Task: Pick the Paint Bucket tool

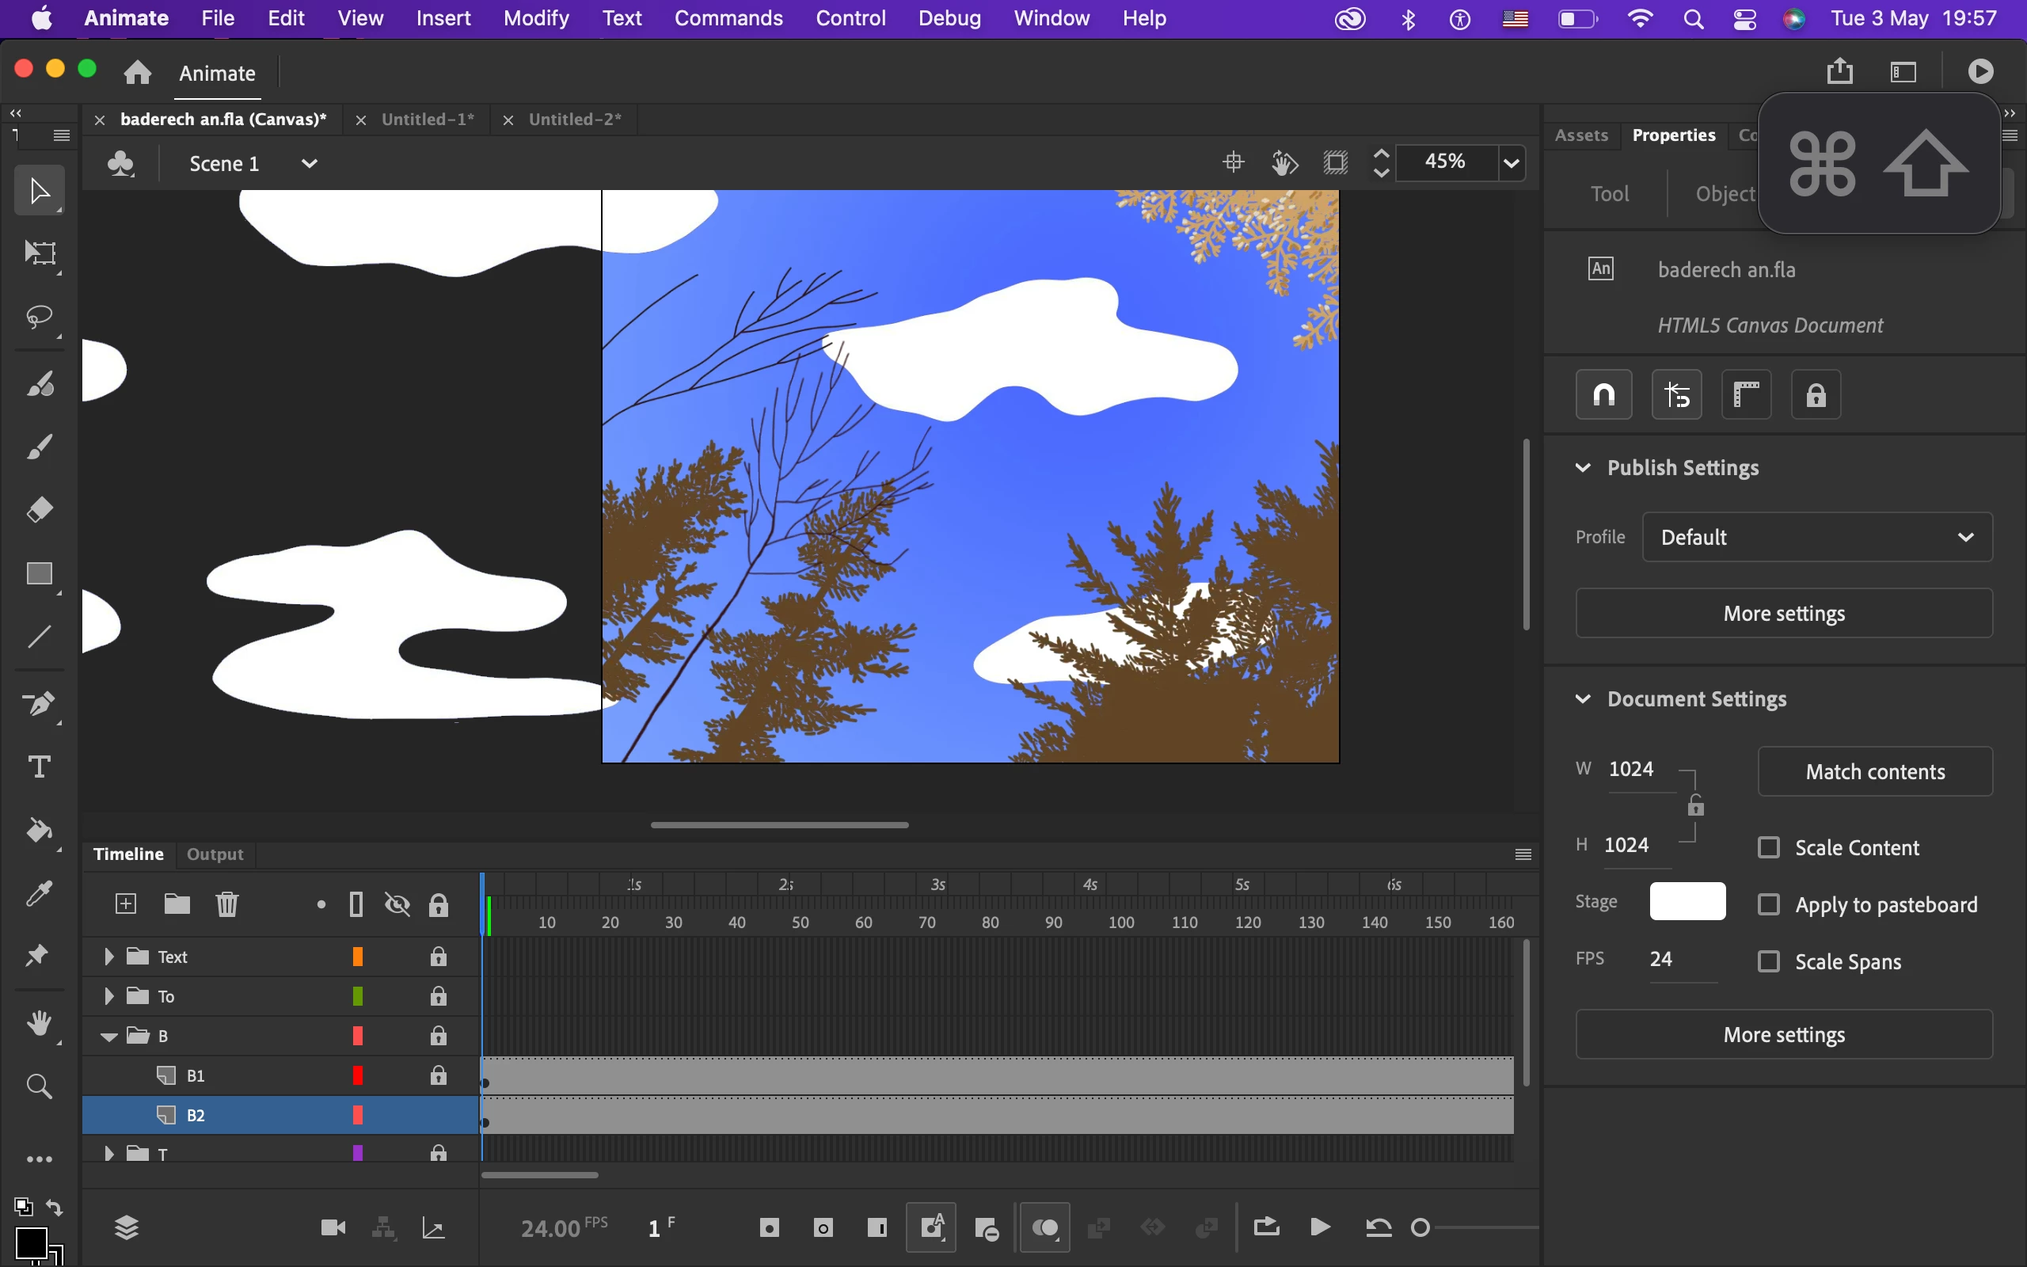Action: pos(39,830)
